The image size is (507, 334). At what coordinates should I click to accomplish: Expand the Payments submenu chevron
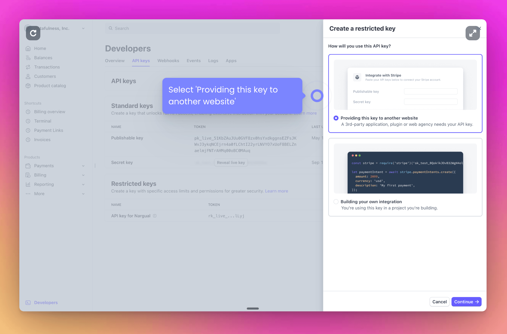(83, 166)
